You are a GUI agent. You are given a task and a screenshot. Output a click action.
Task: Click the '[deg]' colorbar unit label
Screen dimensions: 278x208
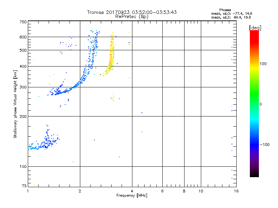[x=255, y=28]
